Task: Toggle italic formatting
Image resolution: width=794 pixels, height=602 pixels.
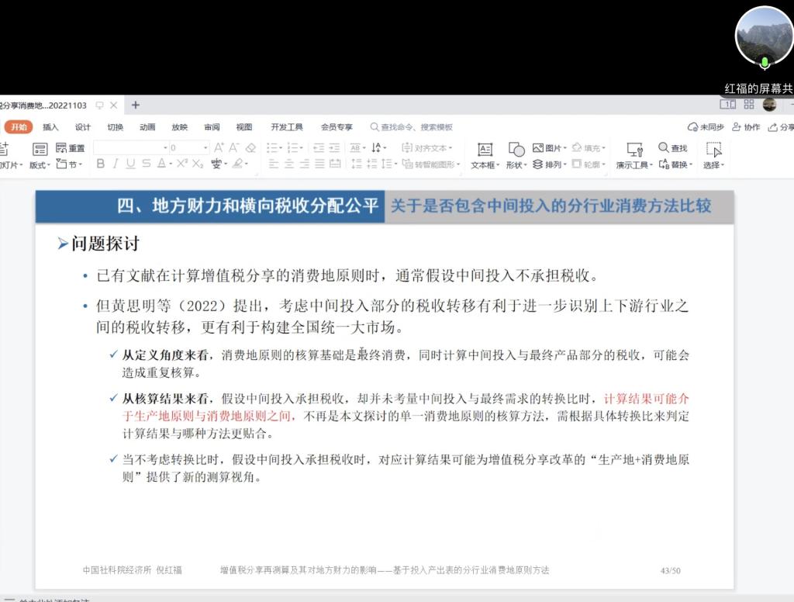Action: click(116, 162)
